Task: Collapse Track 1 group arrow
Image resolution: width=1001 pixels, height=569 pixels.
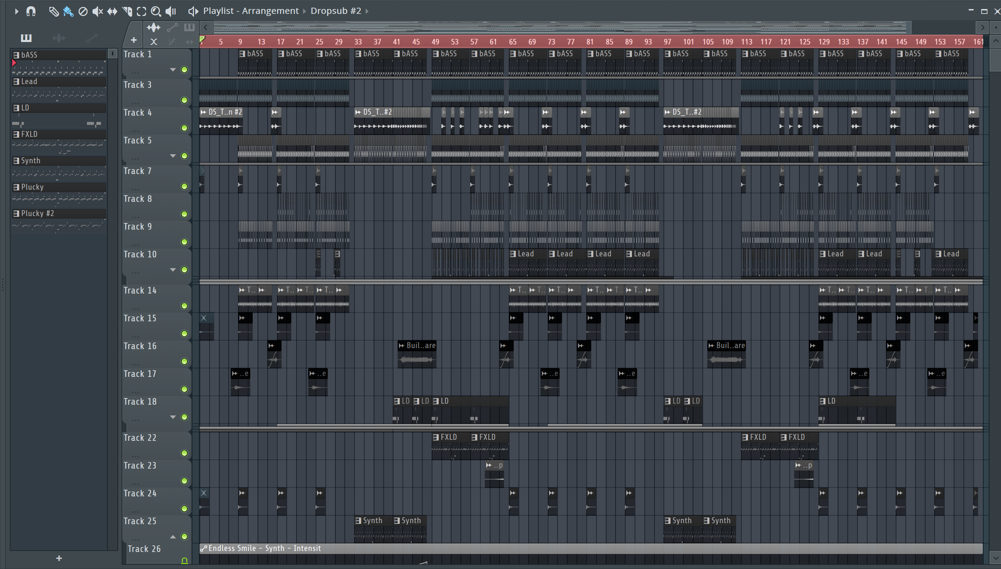Action: coord(173,70)
